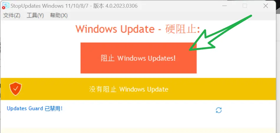Click the pale yellow strip at window bottom
The image size is (280, 133).
pos(138,130)
